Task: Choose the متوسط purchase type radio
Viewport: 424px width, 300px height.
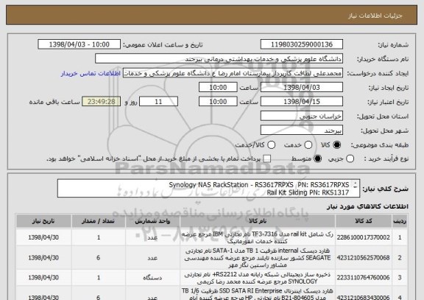Action: (x=317, y=159)
